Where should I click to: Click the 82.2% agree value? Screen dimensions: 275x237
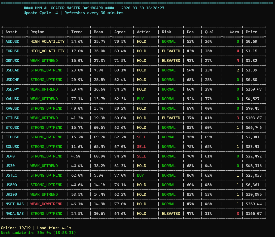point(120,137)
